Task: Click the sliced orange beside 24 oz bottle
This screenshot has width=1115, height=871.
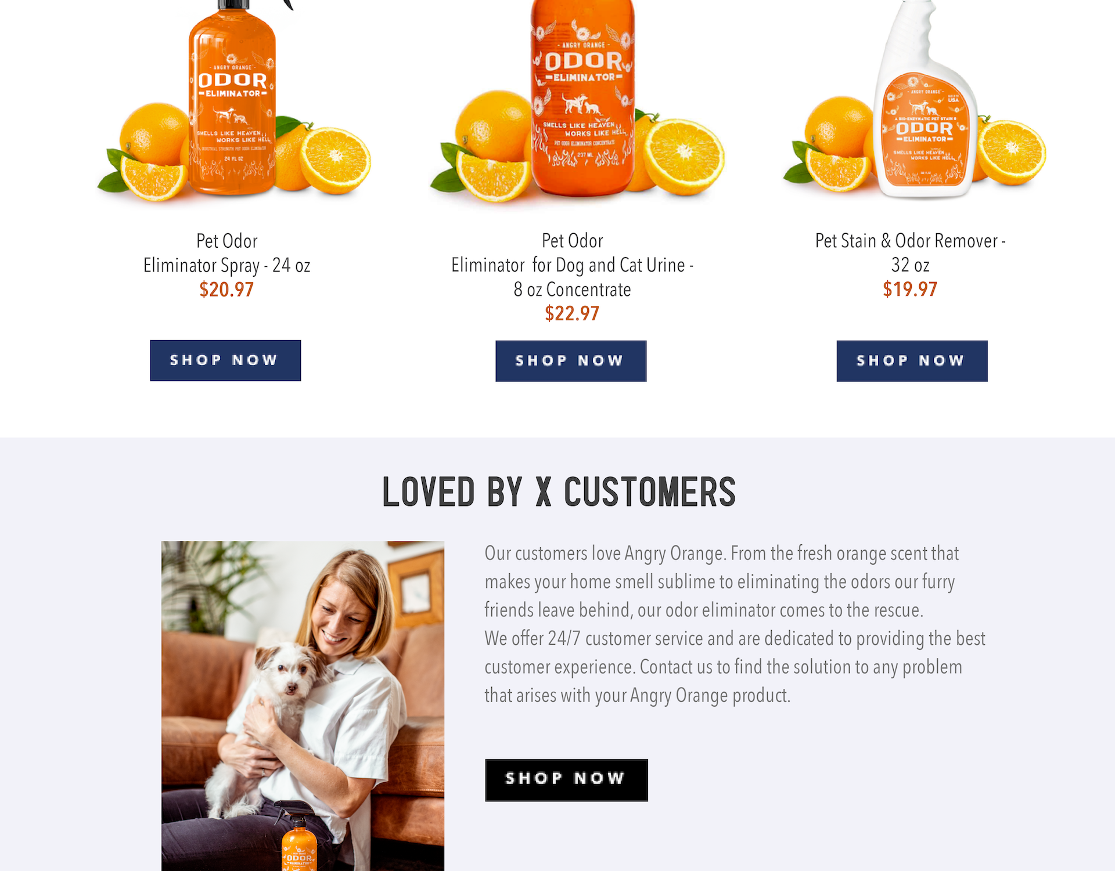Action: point(336,159)
